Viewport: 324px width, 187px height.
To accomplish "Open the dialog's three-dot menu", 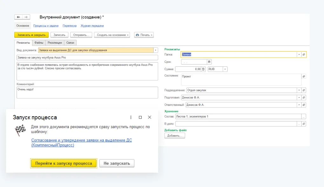I will 131,117.
